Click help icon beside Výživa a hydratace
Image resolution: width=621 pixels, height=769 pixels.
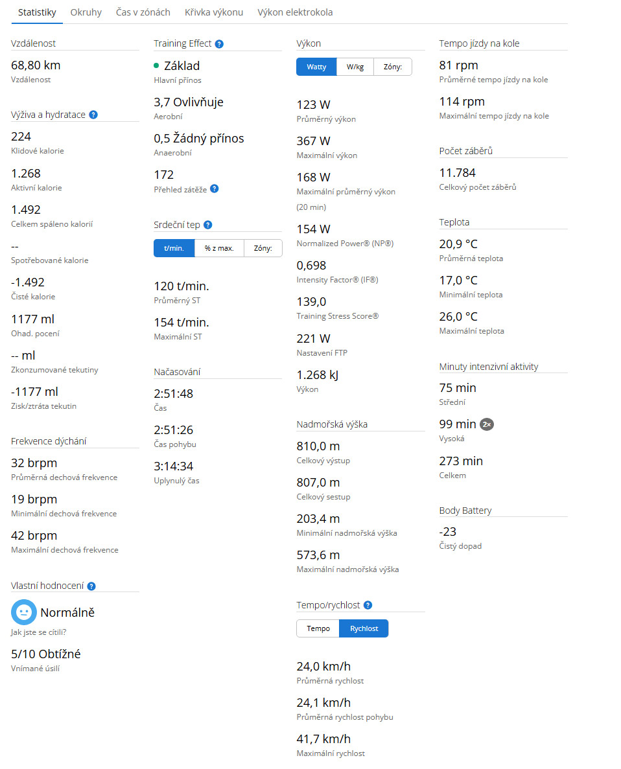pyautogui.click(x=93, y=115)
